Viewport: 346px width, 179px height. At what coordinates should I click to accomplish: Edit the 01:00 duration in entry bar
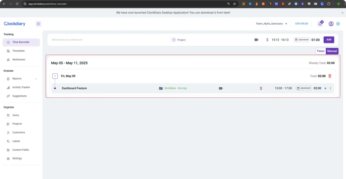[316, 40]
